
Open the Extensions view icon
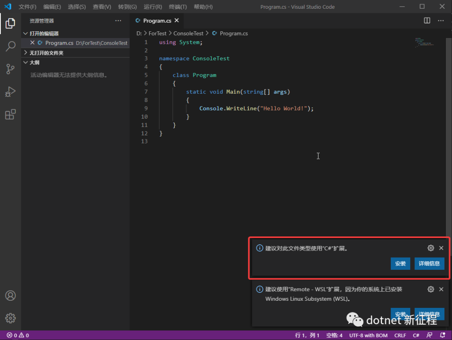pos(10,114)
